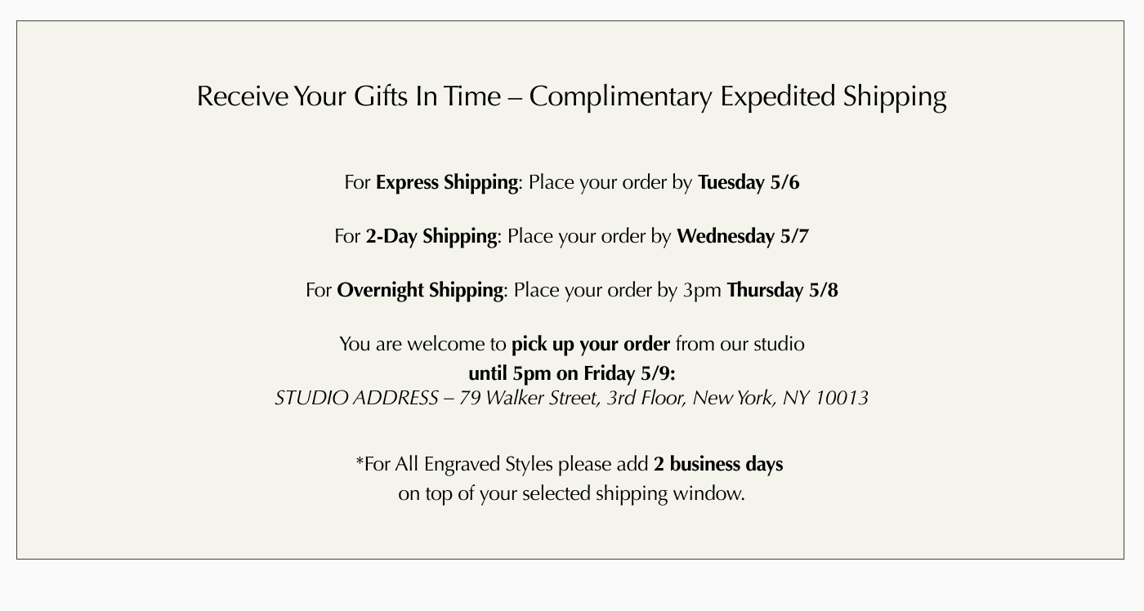Image resolution: width=1144 pixels, height=611 pixels.
Task: Click "until 5pm on Friday 5/9" line
Action: click(x=571, y=373)
